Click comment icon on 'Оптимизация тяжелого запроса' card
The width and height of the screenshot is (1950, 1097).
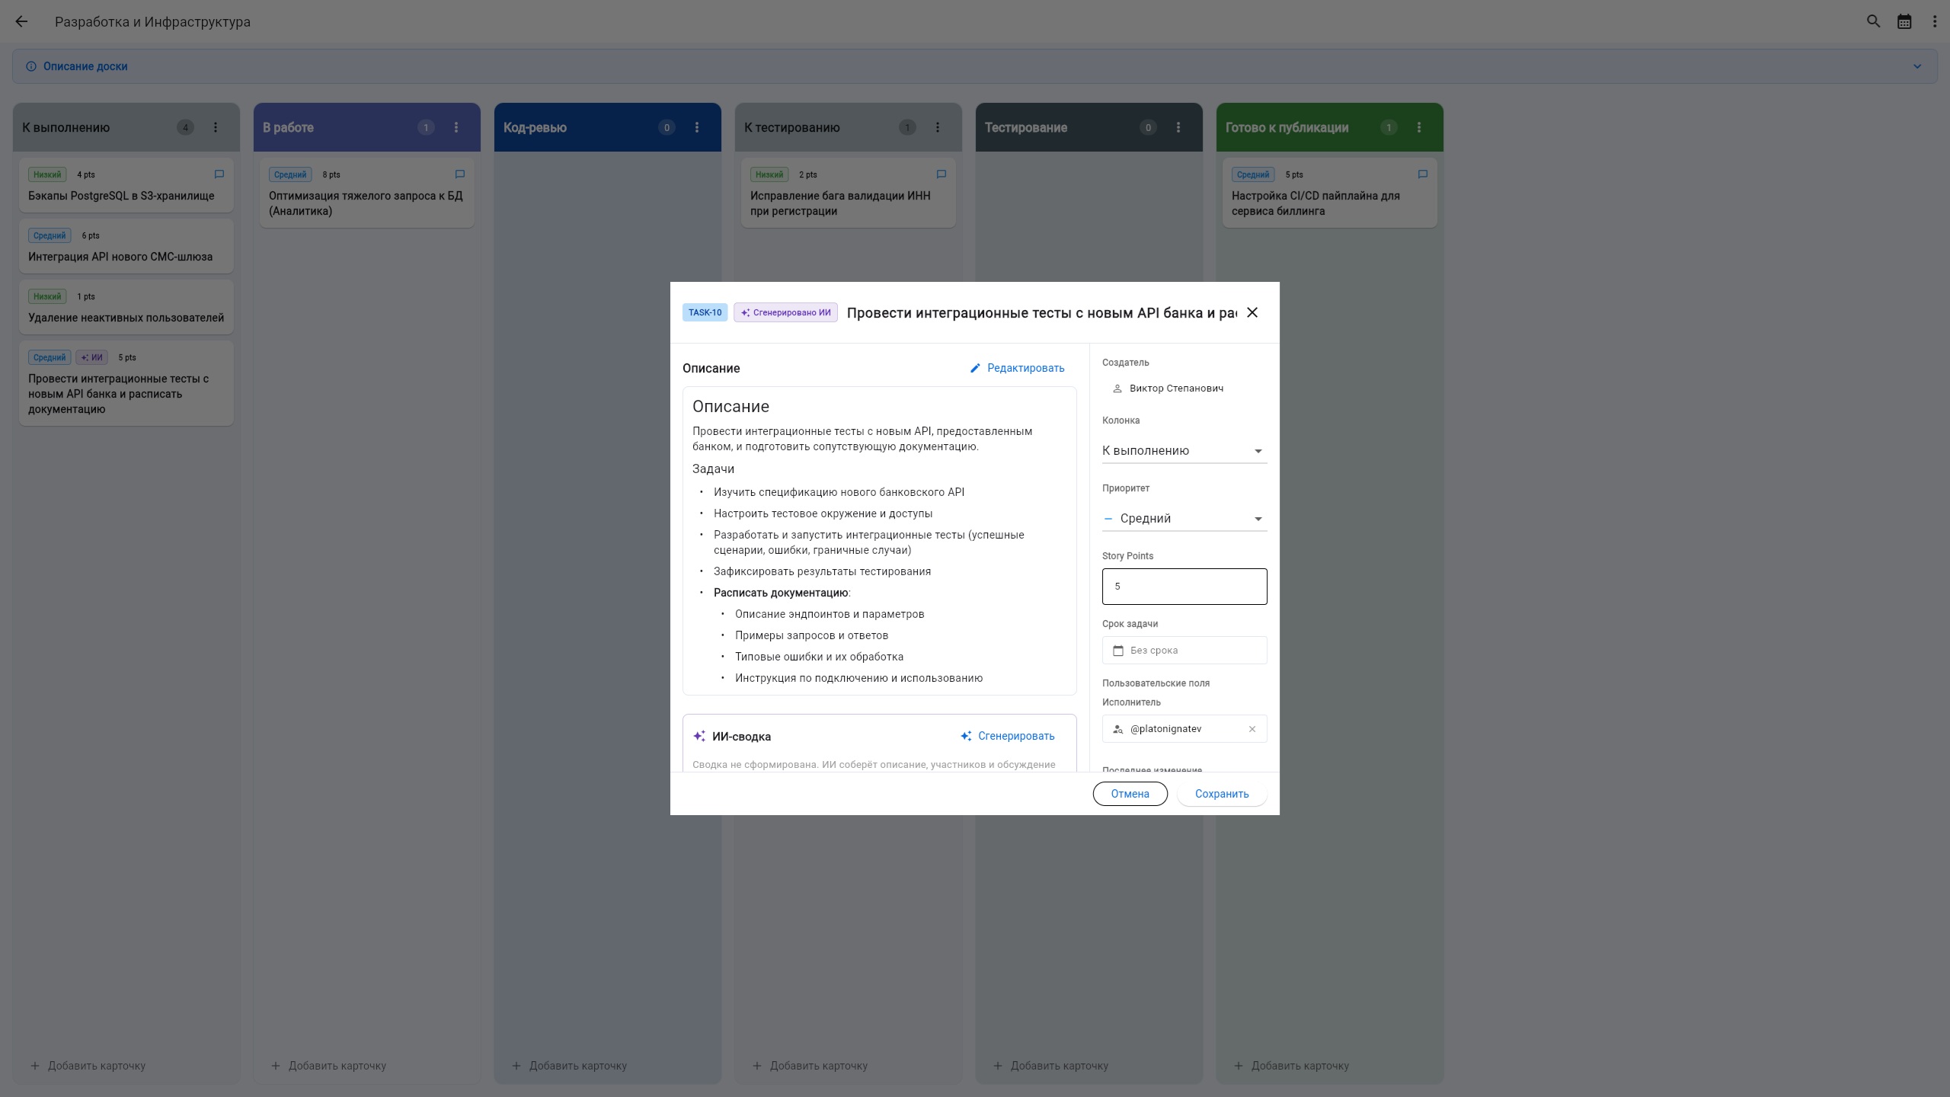(460, 174)
